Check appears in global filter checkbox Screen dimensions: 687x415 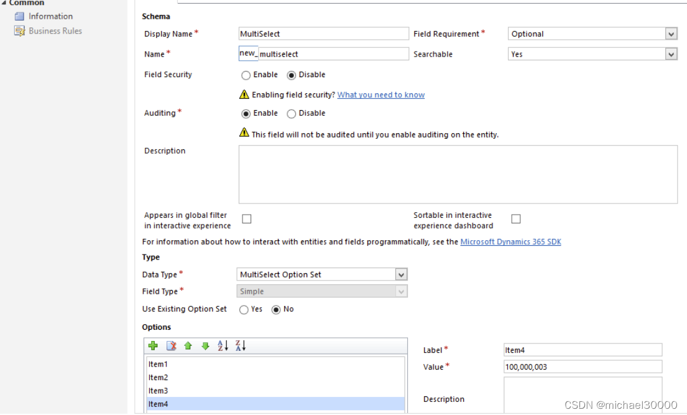[x=246, y=218]
